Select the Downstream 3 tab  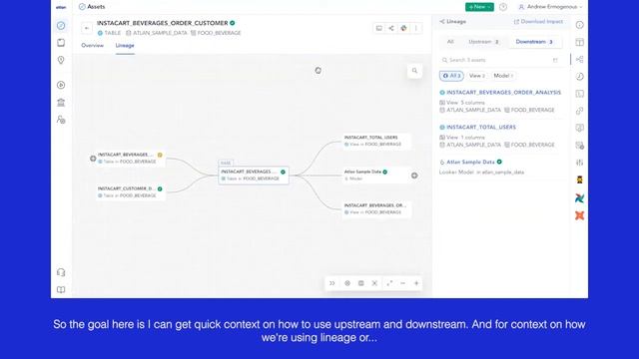534,42
